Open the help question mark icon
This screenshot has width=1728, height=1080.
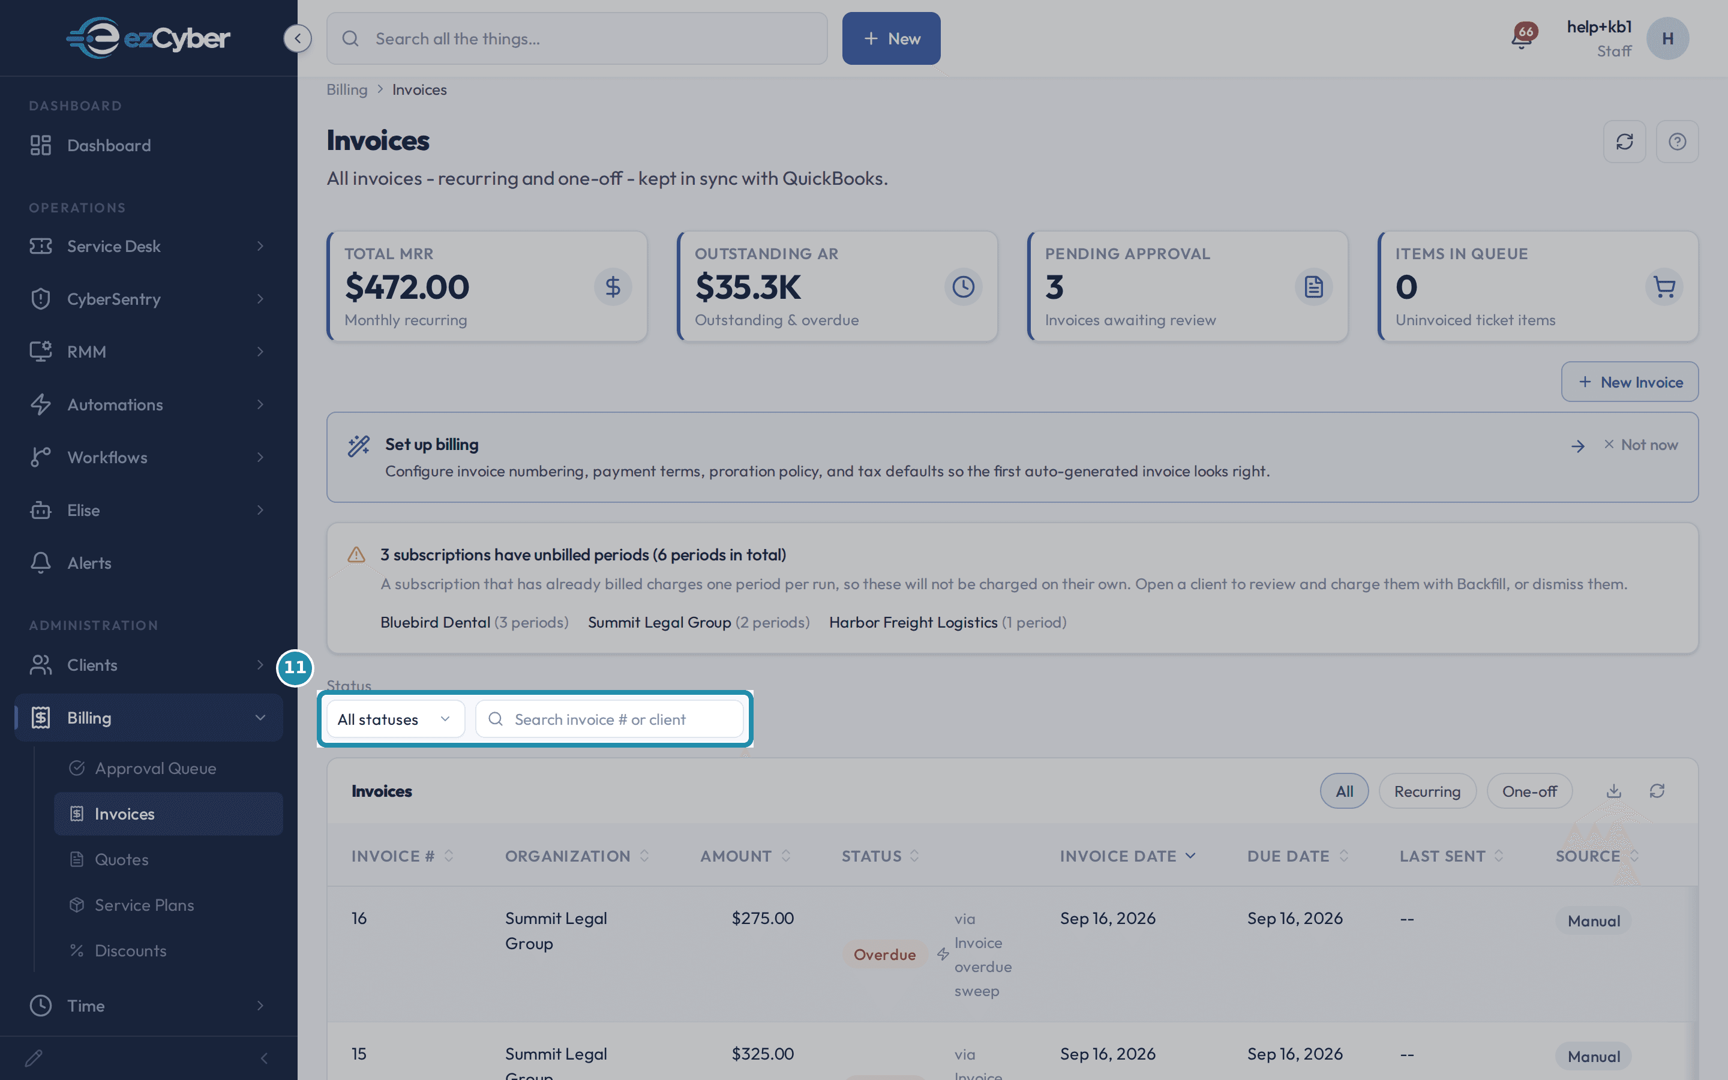point(1678,142)
